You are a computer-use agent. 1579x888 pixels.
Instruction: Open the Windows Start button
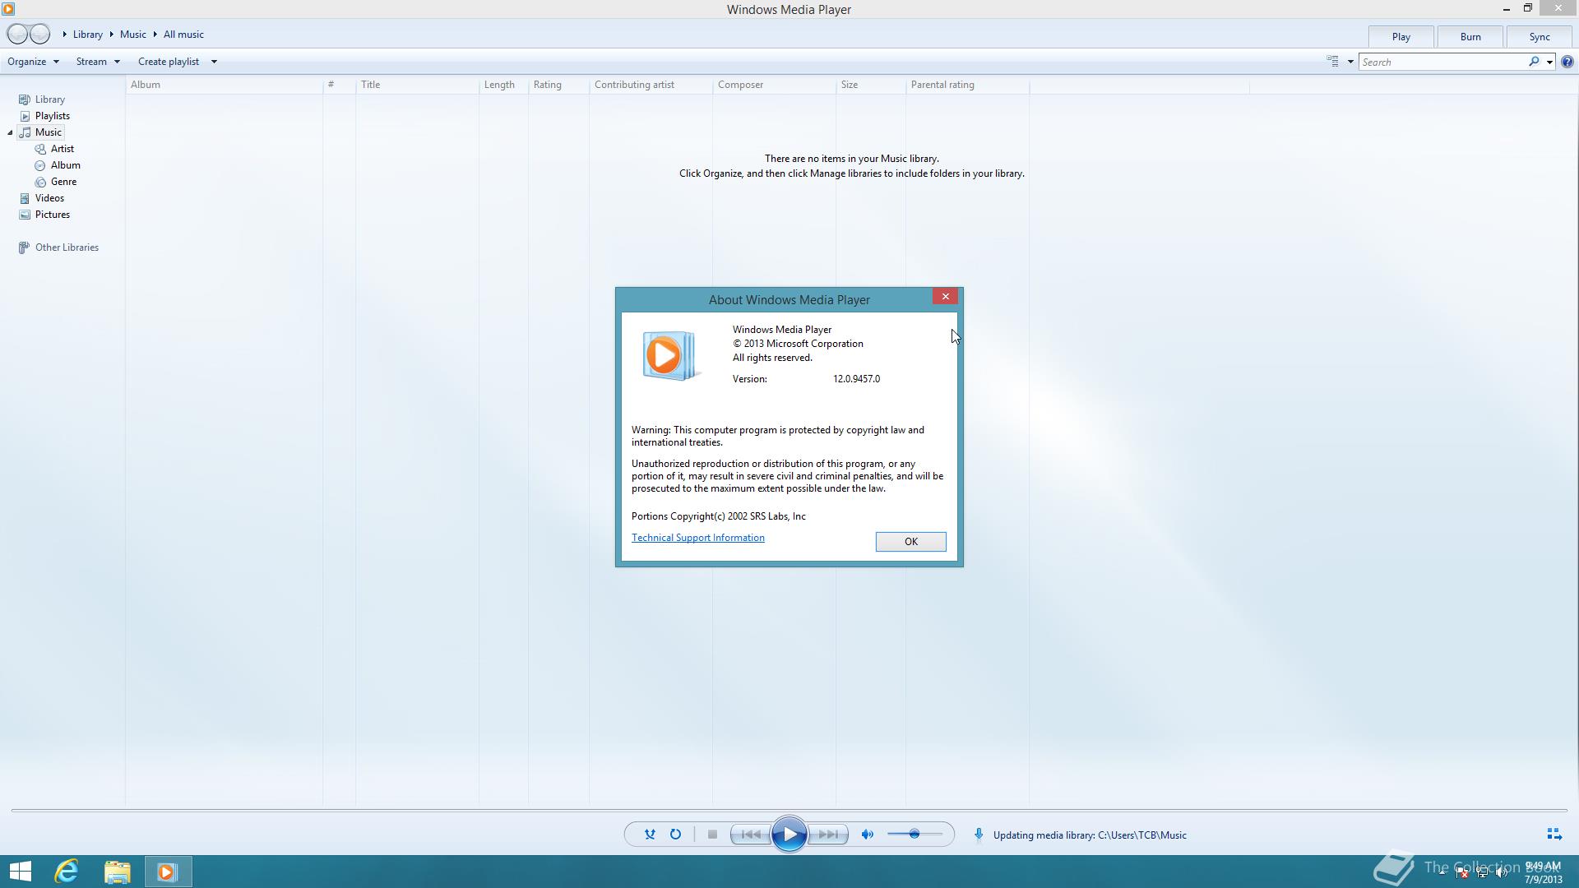(x=20, y=872)
